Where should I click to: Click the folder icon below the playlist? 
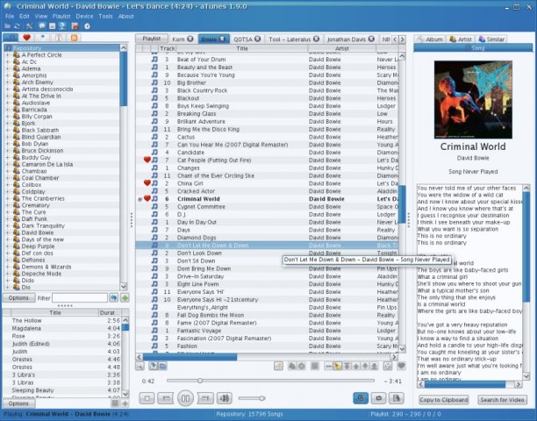tap(162, 367)
